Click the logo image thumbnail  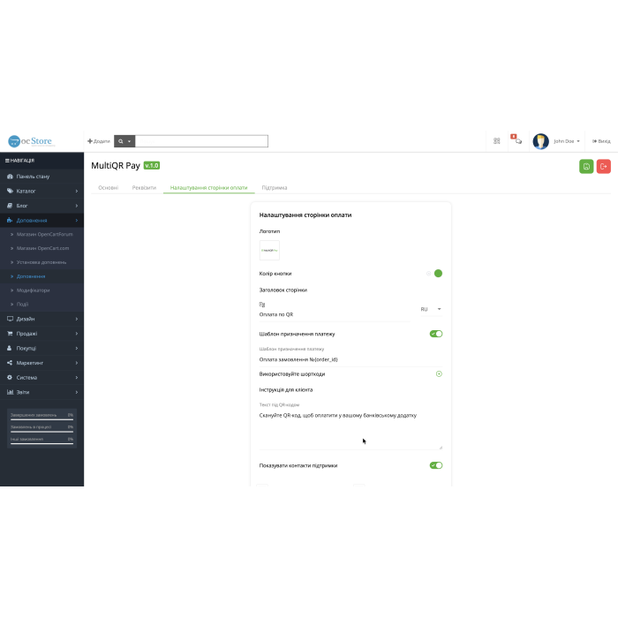[x=269, y=250]
